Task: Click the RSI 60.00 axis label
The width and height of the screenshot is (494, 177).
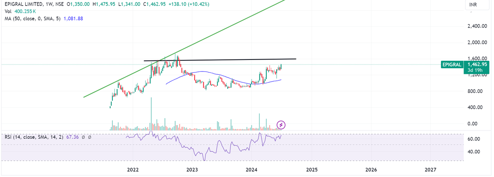Action: [474, 139]
